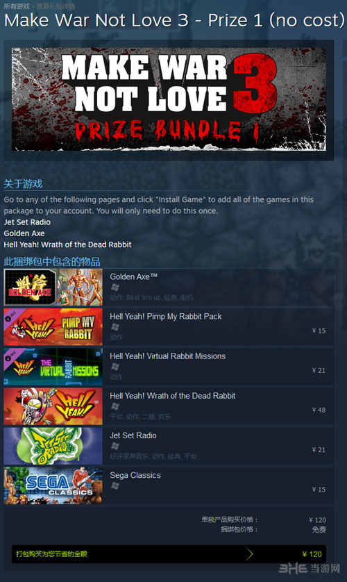The image size is (347, 582).
Task: Click Windows icon under Virtual Rabbit Missions
Action: (x=115, y=367)
